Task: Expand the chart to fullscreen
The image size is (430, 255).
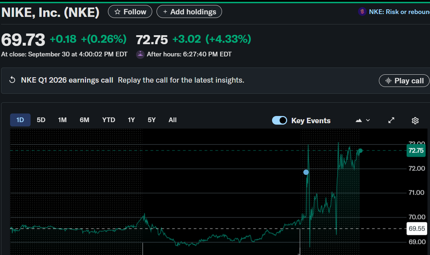Action: (x=391, y=120)
